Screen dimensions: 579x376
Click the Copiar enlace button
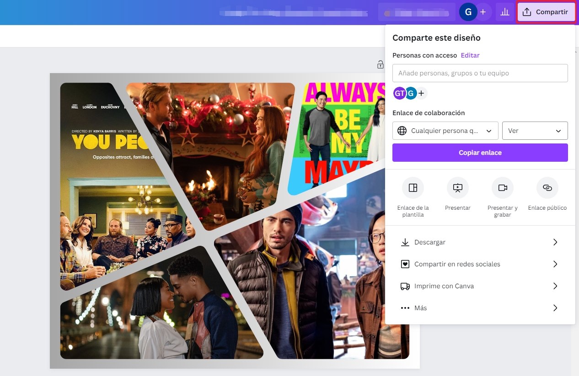tap(480, 153)
